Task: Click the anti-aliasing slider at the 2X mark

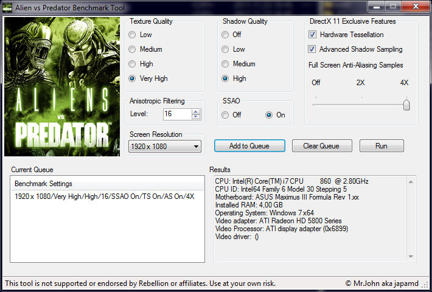Action: click(x=361, y=105)
